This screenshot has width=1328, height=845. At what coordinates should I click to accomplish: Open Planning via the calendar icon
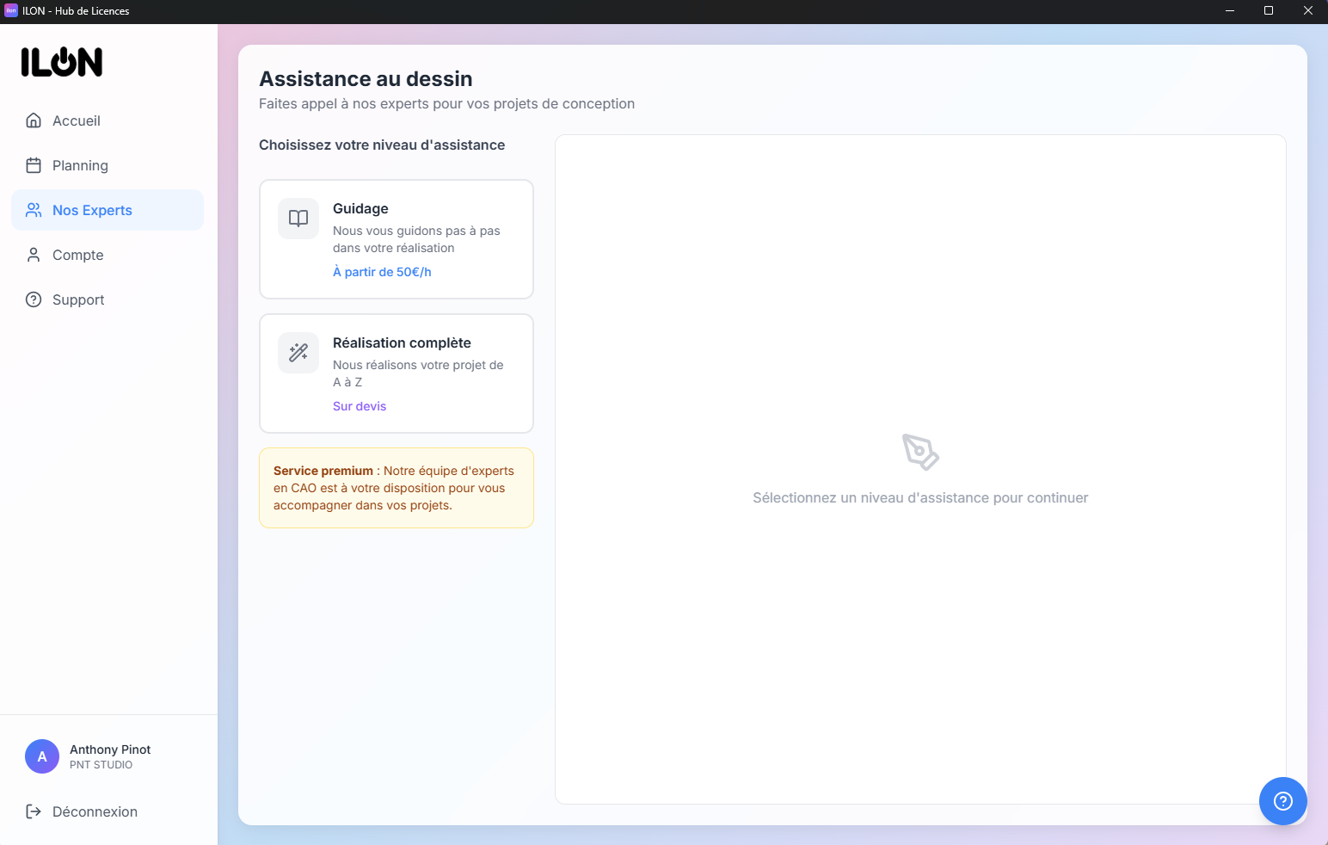(x=33, y=165)
